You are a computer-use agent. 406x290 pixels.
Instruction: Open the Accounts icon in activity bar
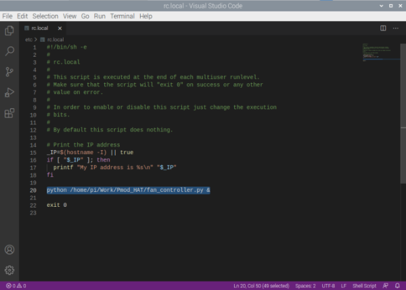tap(9, 249)
